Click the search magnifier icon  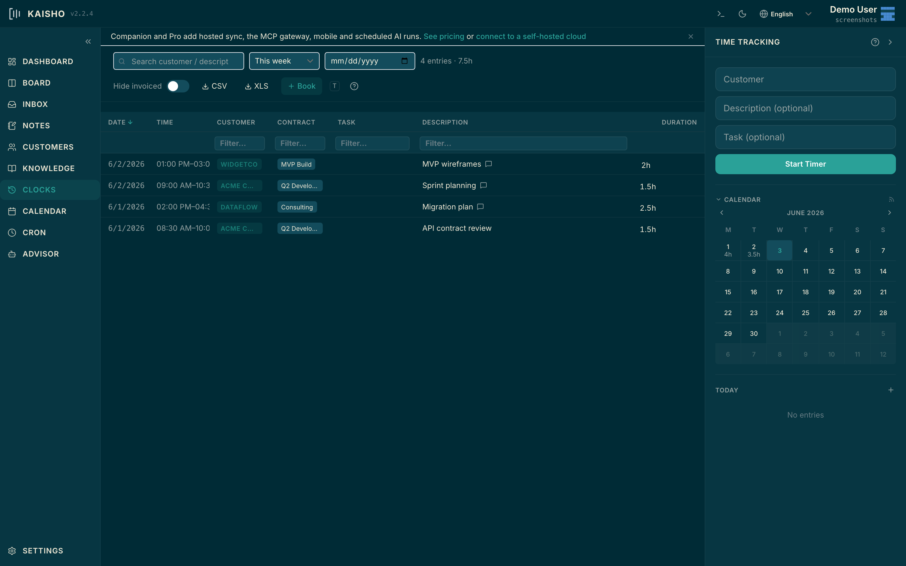(122, 61)
